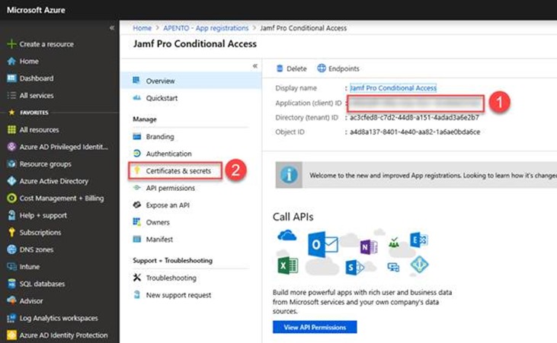This screenshot has height=343, width=557.
Task: Click the Resource groups cube icon
Action: (11, 164)
